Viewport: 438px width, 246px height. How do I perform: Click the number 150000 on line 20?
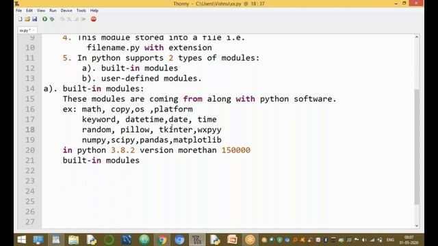coord(236,150)
